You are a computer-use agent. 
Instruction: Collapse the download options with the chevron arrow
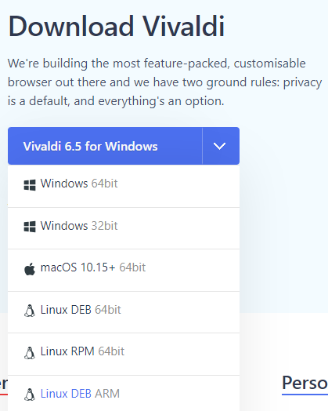pos(221,146)
